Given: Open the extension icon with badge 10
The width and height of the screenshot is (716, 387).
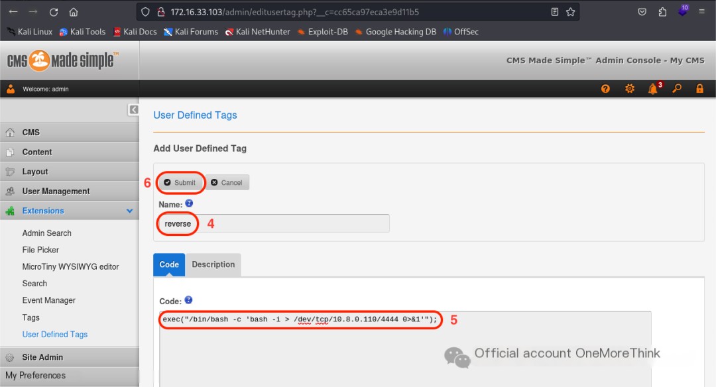Looking at the screenshot, I should tap(683, 11).
